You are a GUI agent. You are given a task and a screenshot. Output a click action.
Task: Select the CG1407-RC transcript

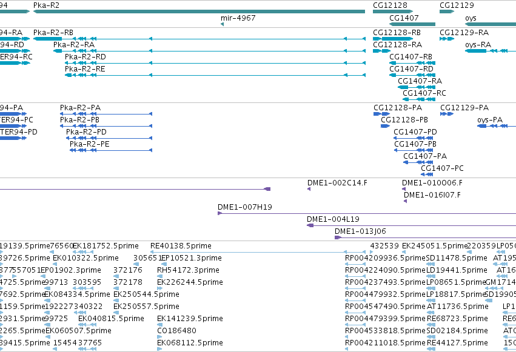pyautogui.click(x=424, y=93)
